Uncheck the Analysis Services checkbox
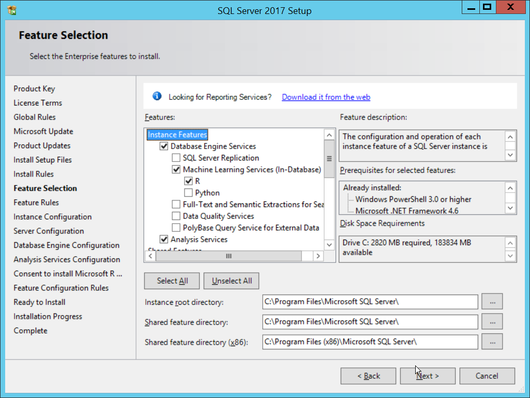 [x=164, y=239]
